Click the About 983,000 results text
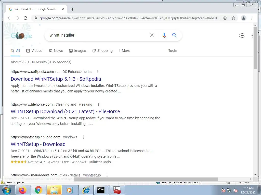The image size is (261, 195). [41, 62]
